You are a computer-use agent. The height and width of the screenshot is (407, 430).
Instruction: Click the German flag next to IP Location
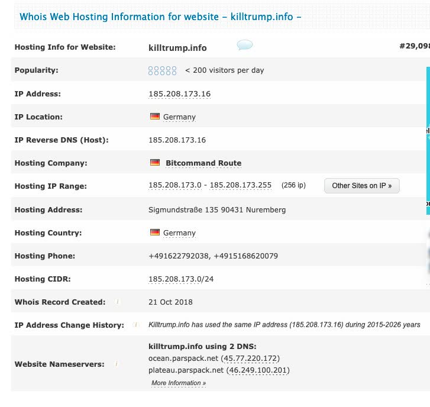155,117
